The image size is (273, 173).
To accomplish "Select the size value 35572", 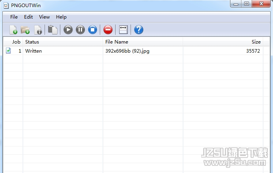I will tap(253, 51).
